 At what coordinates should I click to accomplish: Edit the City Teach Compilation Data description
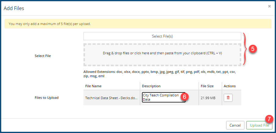(x=161, y=97)
